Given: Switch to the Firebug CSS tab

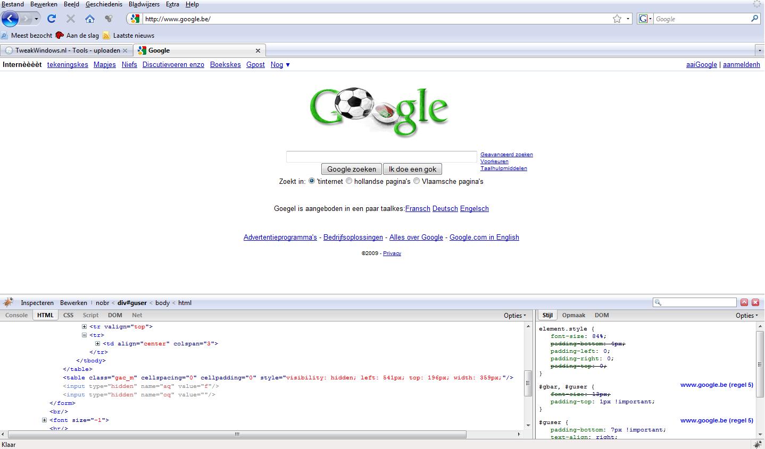Looking at the screenshot, I should pos(68,315).
